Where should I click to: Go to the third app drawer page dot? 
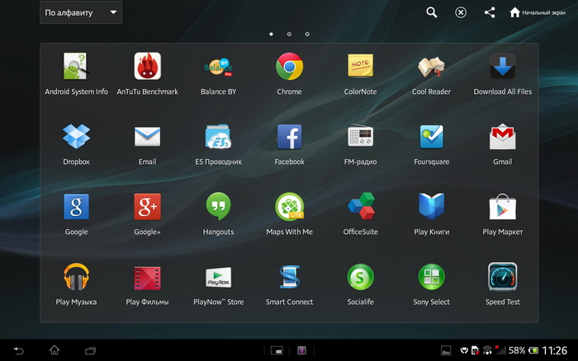tap(307, 34)
